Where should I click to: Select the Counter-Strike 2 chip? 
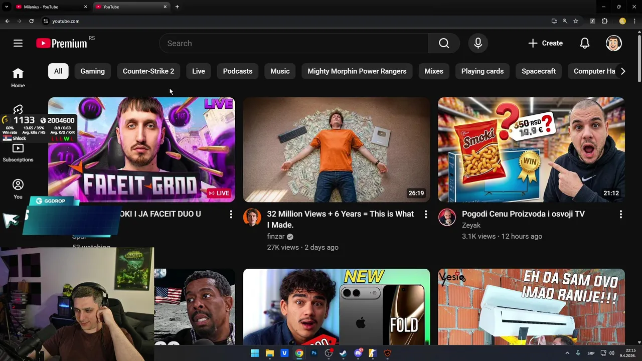(148, 71)
